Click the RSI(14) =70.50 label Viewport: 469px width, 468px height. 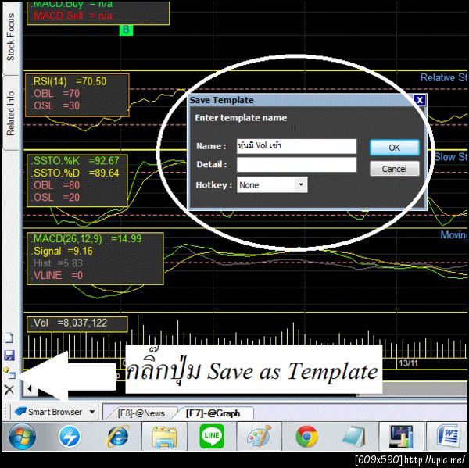[70, 81]
